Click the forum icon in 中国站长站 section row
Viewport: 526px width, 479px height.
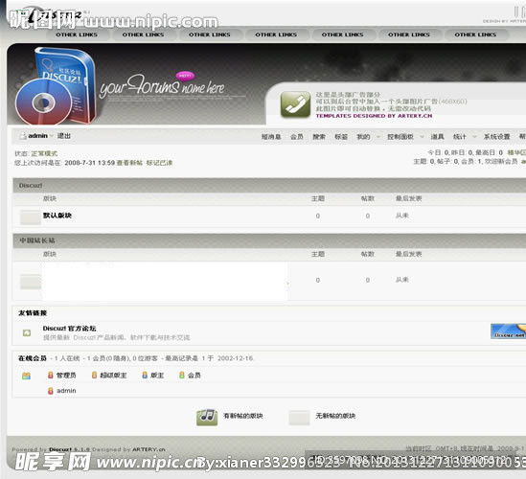coord(31,281)
